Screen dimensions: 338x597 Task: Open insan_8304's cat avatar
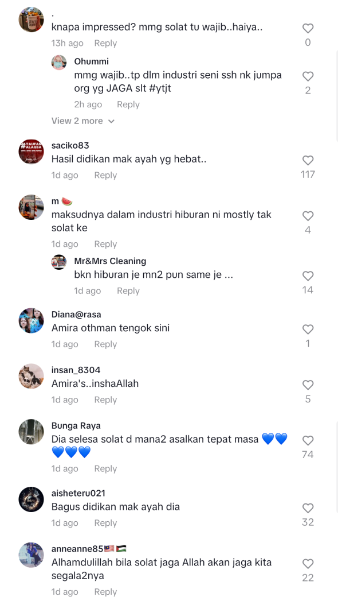[31, 376]
